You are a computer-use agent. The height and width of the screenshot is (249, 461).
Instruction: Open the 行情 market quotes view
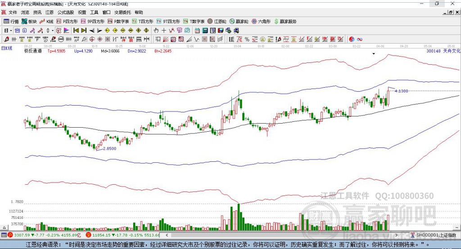[x=11, y=22]
